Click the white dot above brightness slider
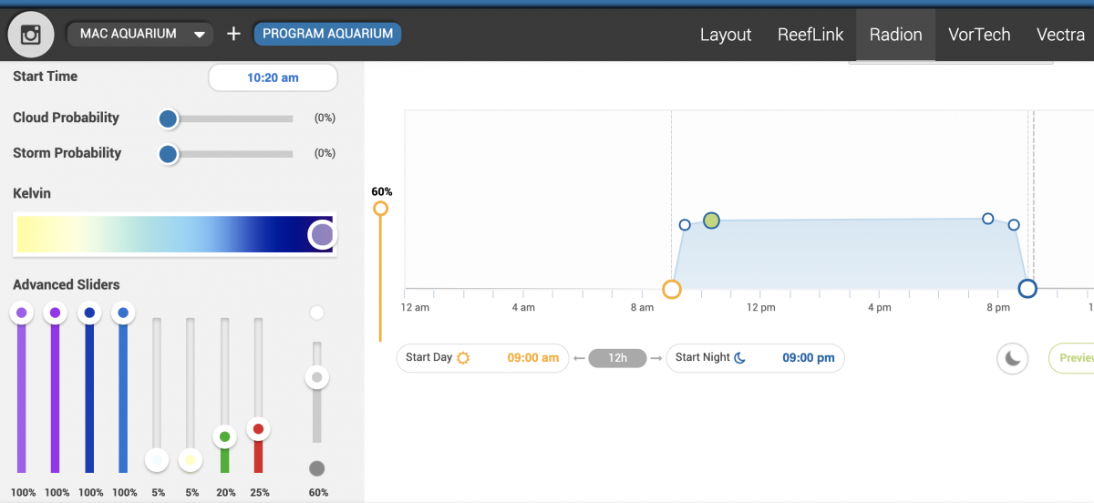The height and width of the screenshot is (503, 1094). click(x=317, y=313)
